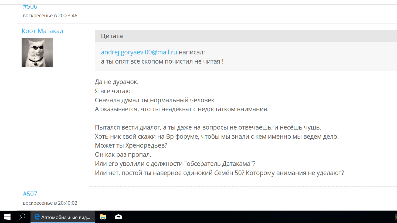Click the NVIDIA tray icon at taskbar edge

[x=395, y=217]
